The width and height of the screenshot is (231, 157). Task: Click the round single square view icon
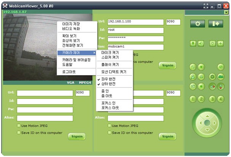(x=201, y=67)
